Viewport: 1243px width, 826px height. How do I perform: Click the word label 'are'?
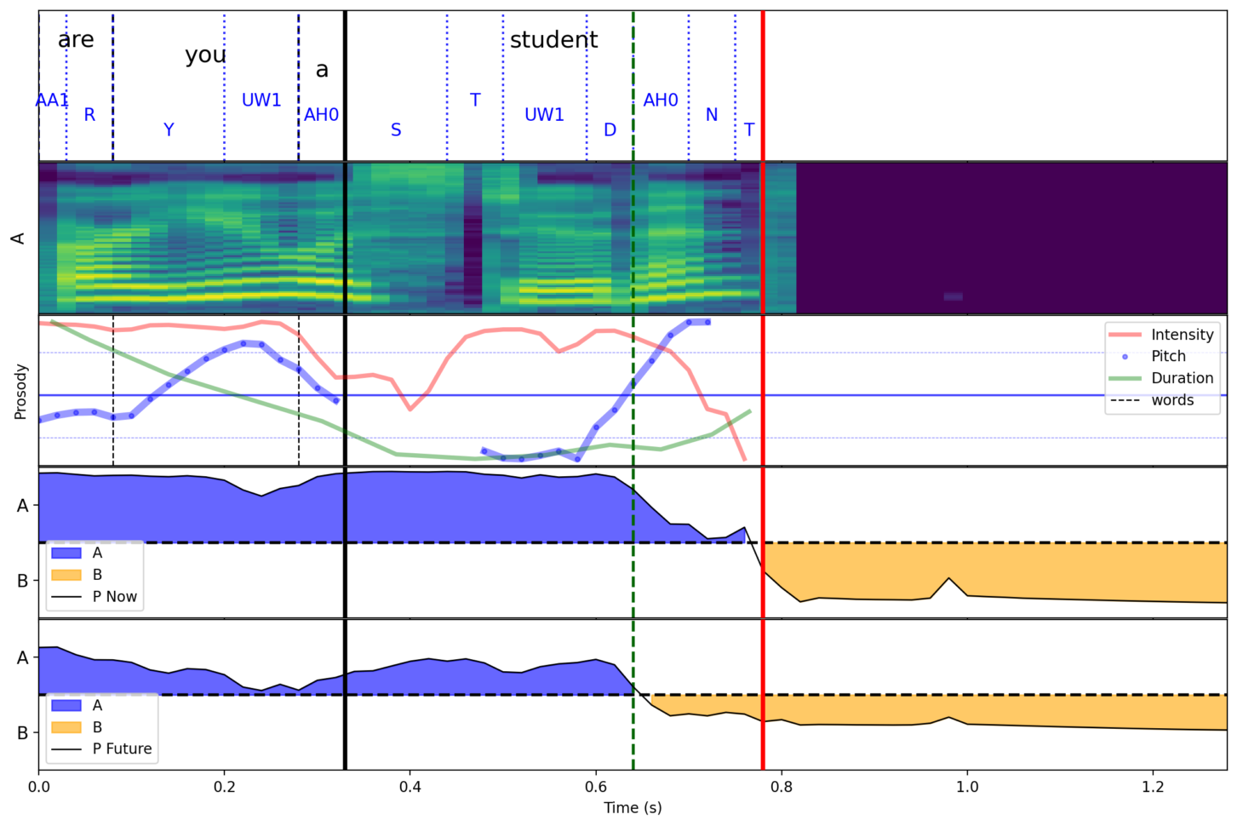pyautogui.click(x=76, y=39)
